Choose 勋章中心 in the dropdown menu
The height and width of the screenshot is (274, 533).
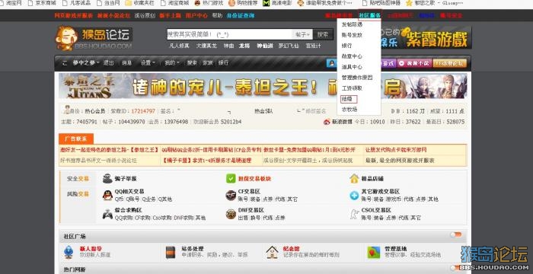click(352, 56)
